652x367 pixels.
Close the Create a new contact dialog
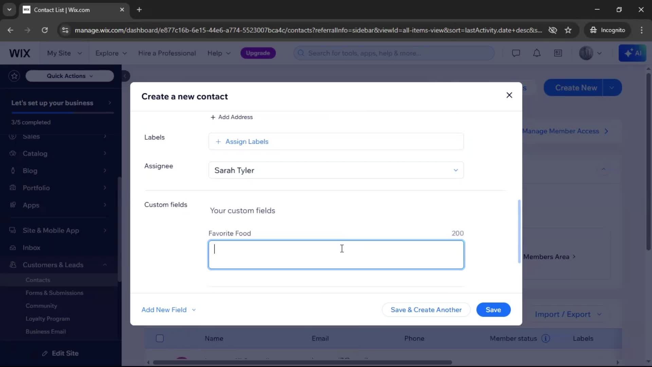[509, 95]
